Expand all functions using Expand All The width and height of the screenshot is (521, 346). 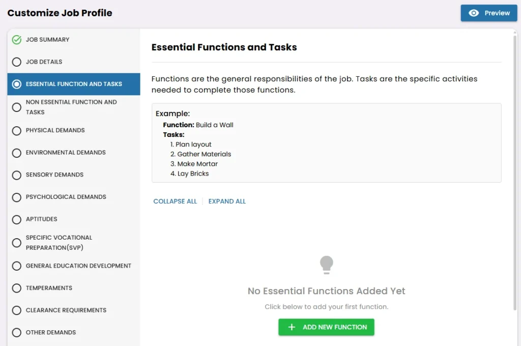[227, 201]
